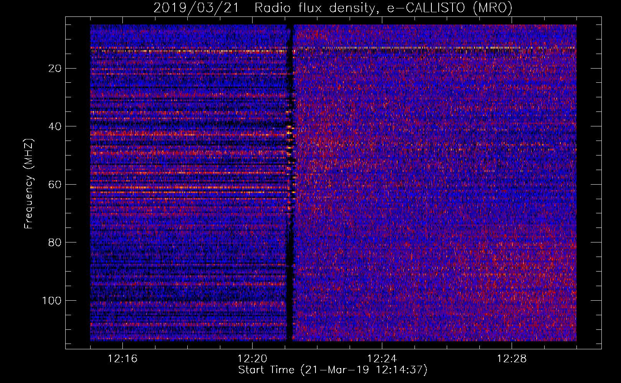Click the "Start Time (21-Mar-19 12:14:37)" label
This screenshot has width=621, height=383.
333,370
